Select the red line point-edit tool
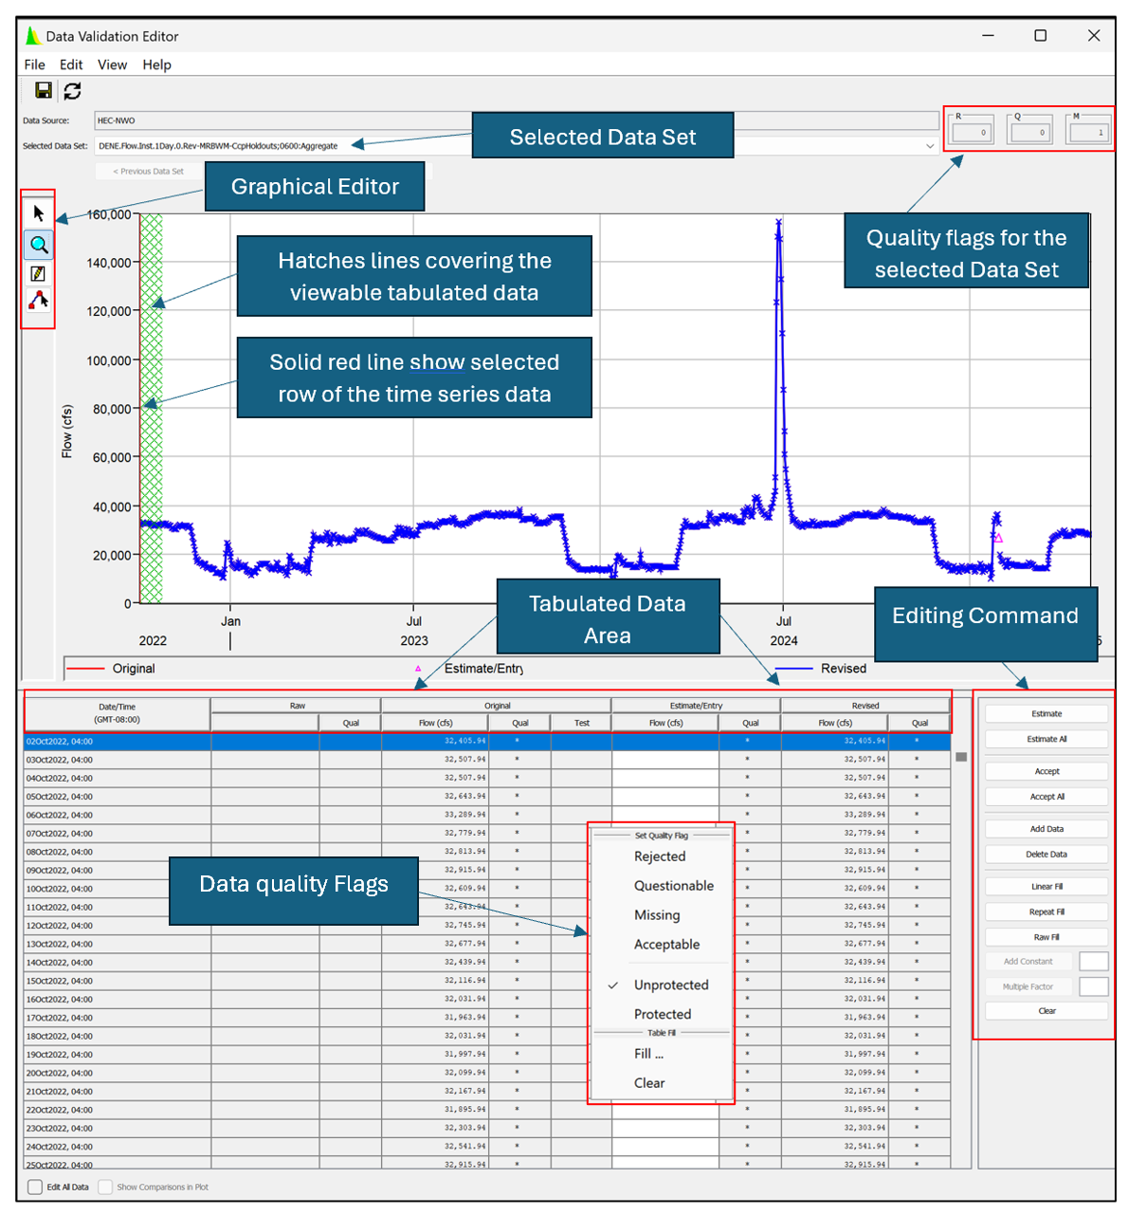This screenshot has height=1215, width=1128. (39, 301)
